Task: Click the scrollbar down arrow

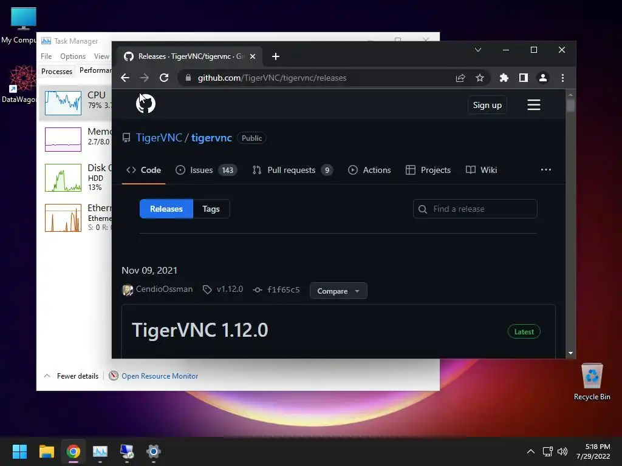Action: 570,353
